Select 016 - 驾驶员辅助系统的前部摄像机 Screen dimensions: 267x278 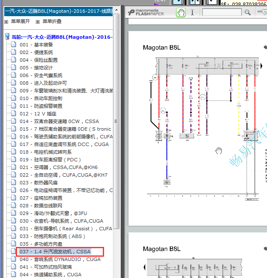click(x=66, y=137)
